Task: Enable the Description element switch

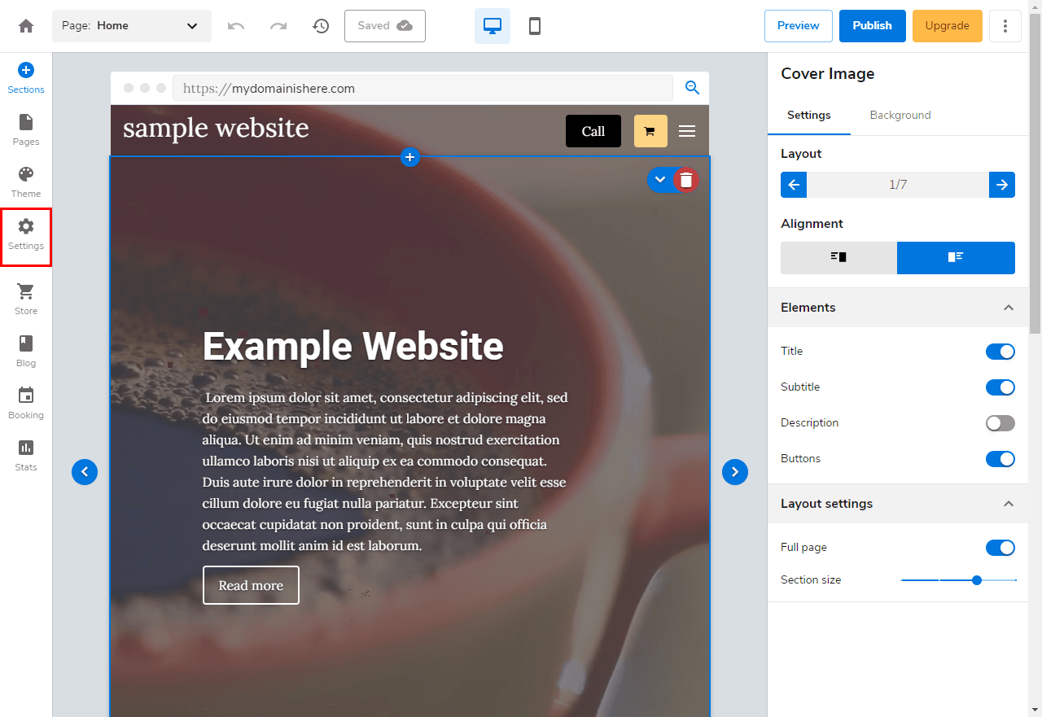Action: pos(1000,423)
